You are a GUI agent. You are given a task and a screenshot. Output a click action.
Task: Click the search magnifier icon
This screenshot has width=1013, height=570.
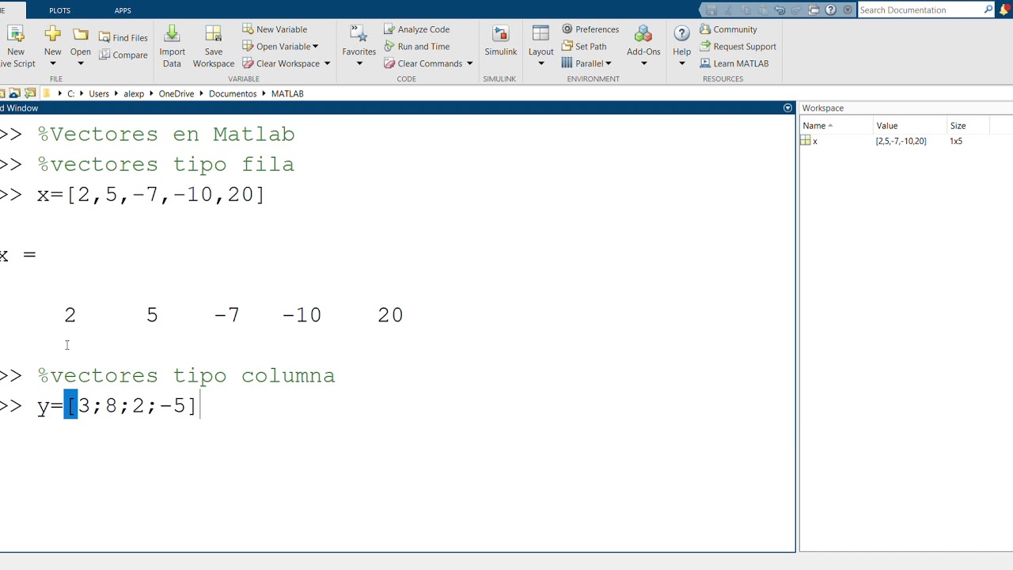coord(988,10)
